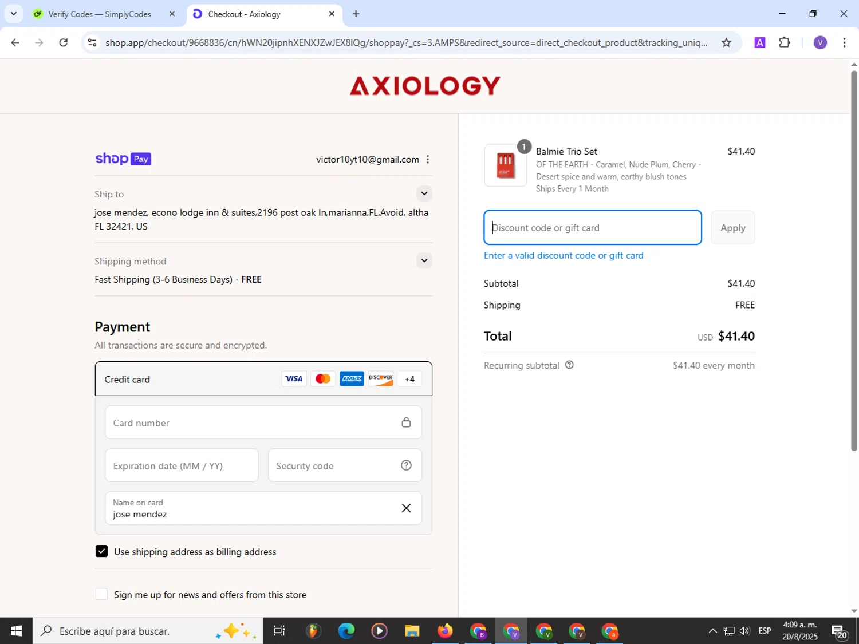859x644 pixels.
Task: Click the Ships Every 1 Month text
Action: 572,189
